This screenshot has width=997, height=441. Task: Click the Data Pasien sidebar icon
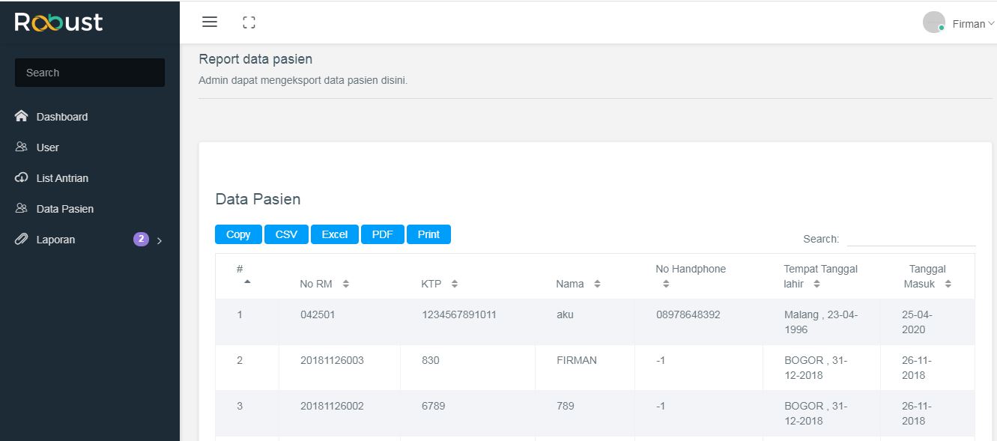22,208
